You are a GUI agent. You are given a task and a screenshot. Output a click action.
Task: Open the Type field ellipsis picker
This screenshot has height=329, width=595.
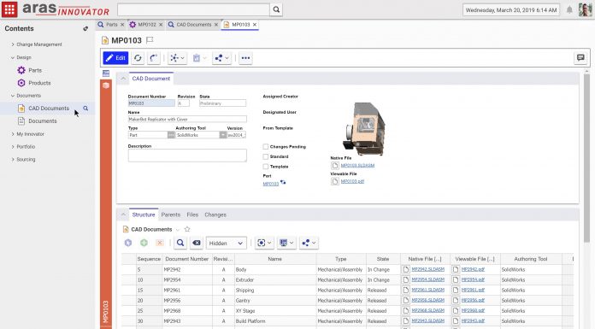click(171, 135)
